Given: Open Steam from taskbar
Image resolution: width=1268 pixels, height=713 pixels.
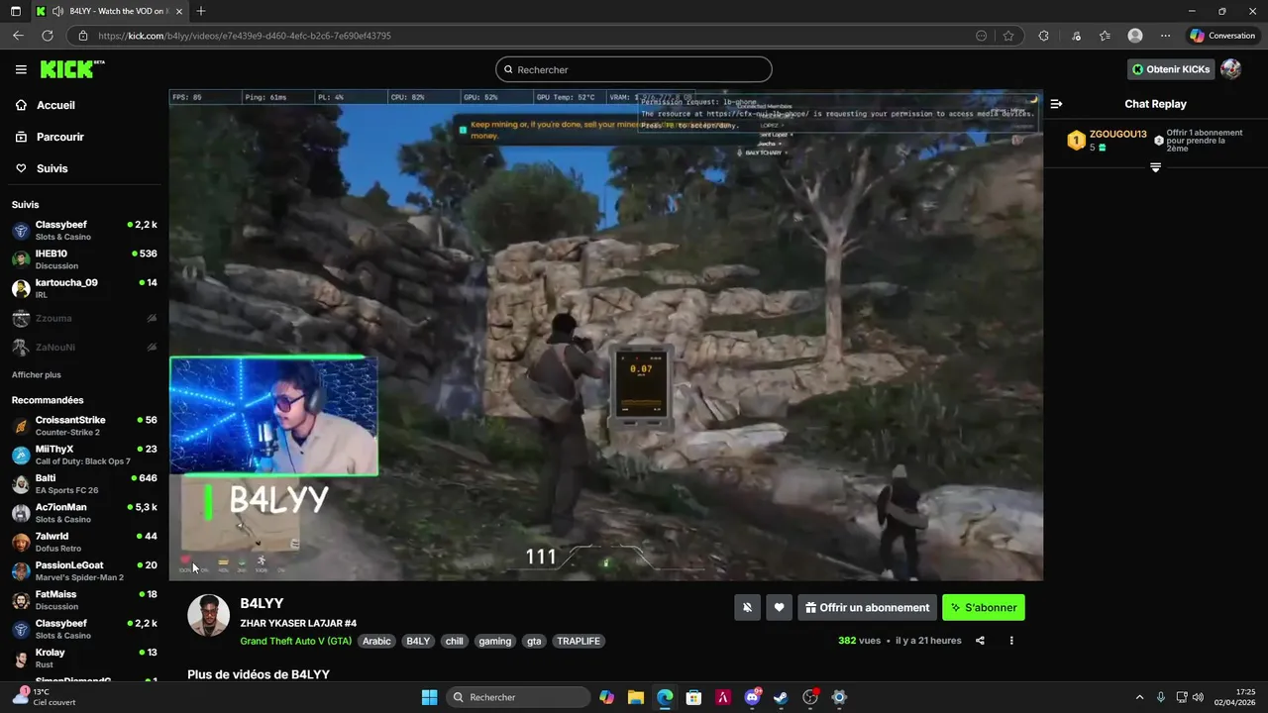Looking at the screenshot, I should (781, 697).
